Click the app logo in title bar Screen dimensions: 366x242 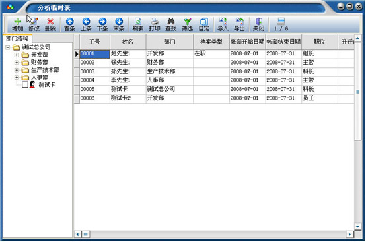(x=11, y=7)
